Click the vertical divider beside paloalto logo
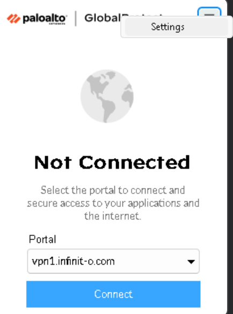The width and height of the screenshot is (233, 314). click(76, 19)
